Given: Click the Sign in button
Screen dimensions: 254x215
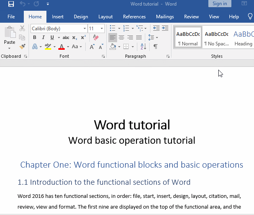Looking at the screenshot, I should tap(219, 4).
